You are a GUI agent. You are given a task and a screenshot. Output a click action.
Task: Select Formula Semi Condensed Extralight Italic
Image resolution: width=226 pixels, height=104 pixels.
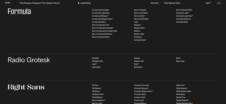point(104,31)
